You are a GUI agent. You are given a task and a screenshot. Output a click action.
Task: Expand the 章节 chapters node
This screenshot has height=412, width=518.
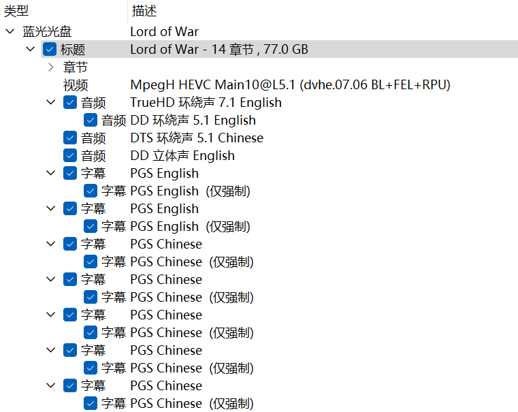pyautogui.click(x=51, y=67)
